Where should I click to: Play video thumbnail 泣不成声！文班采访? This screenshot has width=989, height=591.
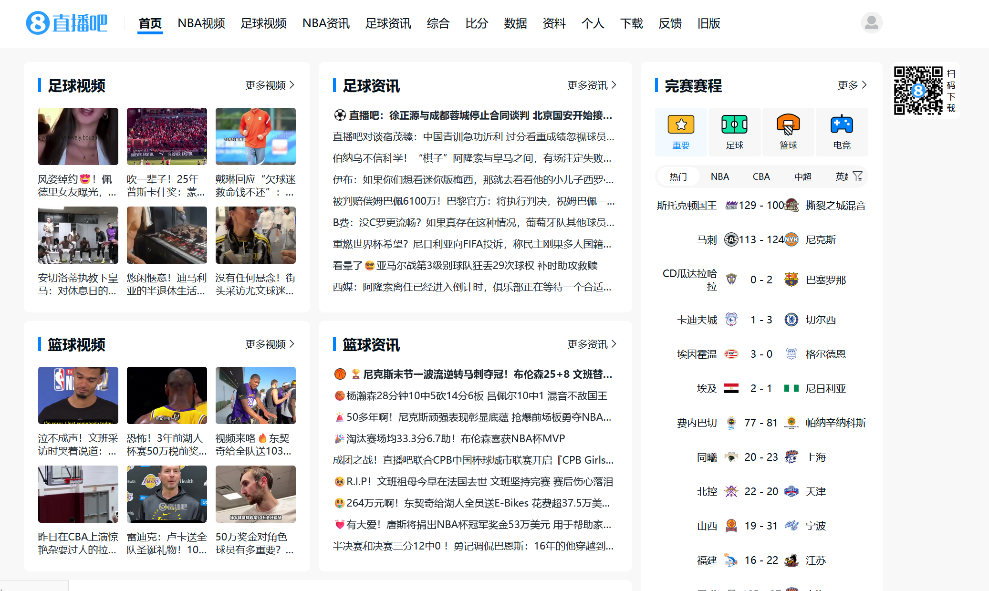point(78,395)
